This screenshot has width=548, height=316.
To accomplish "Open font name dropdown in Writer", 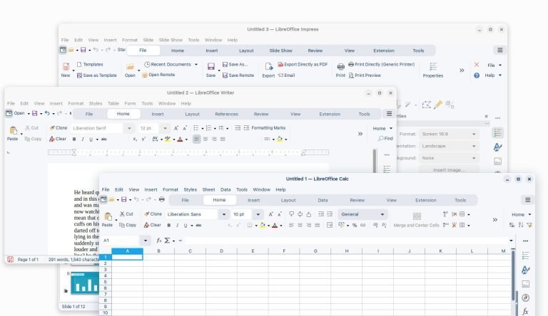I will pyautogui.click(x=129, y=128).
